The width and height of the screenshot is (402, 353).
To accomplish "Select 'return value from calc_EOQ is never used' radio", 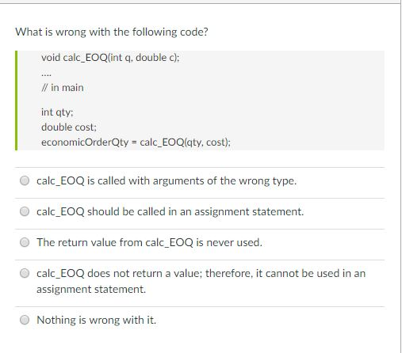I will pos(25,242).
